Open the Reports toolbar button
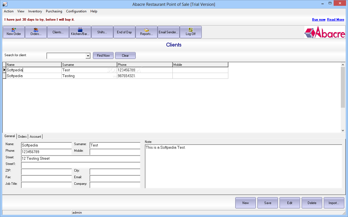This screenshot has height=217, width=348. pyautogui.click(x=146, y=32)
